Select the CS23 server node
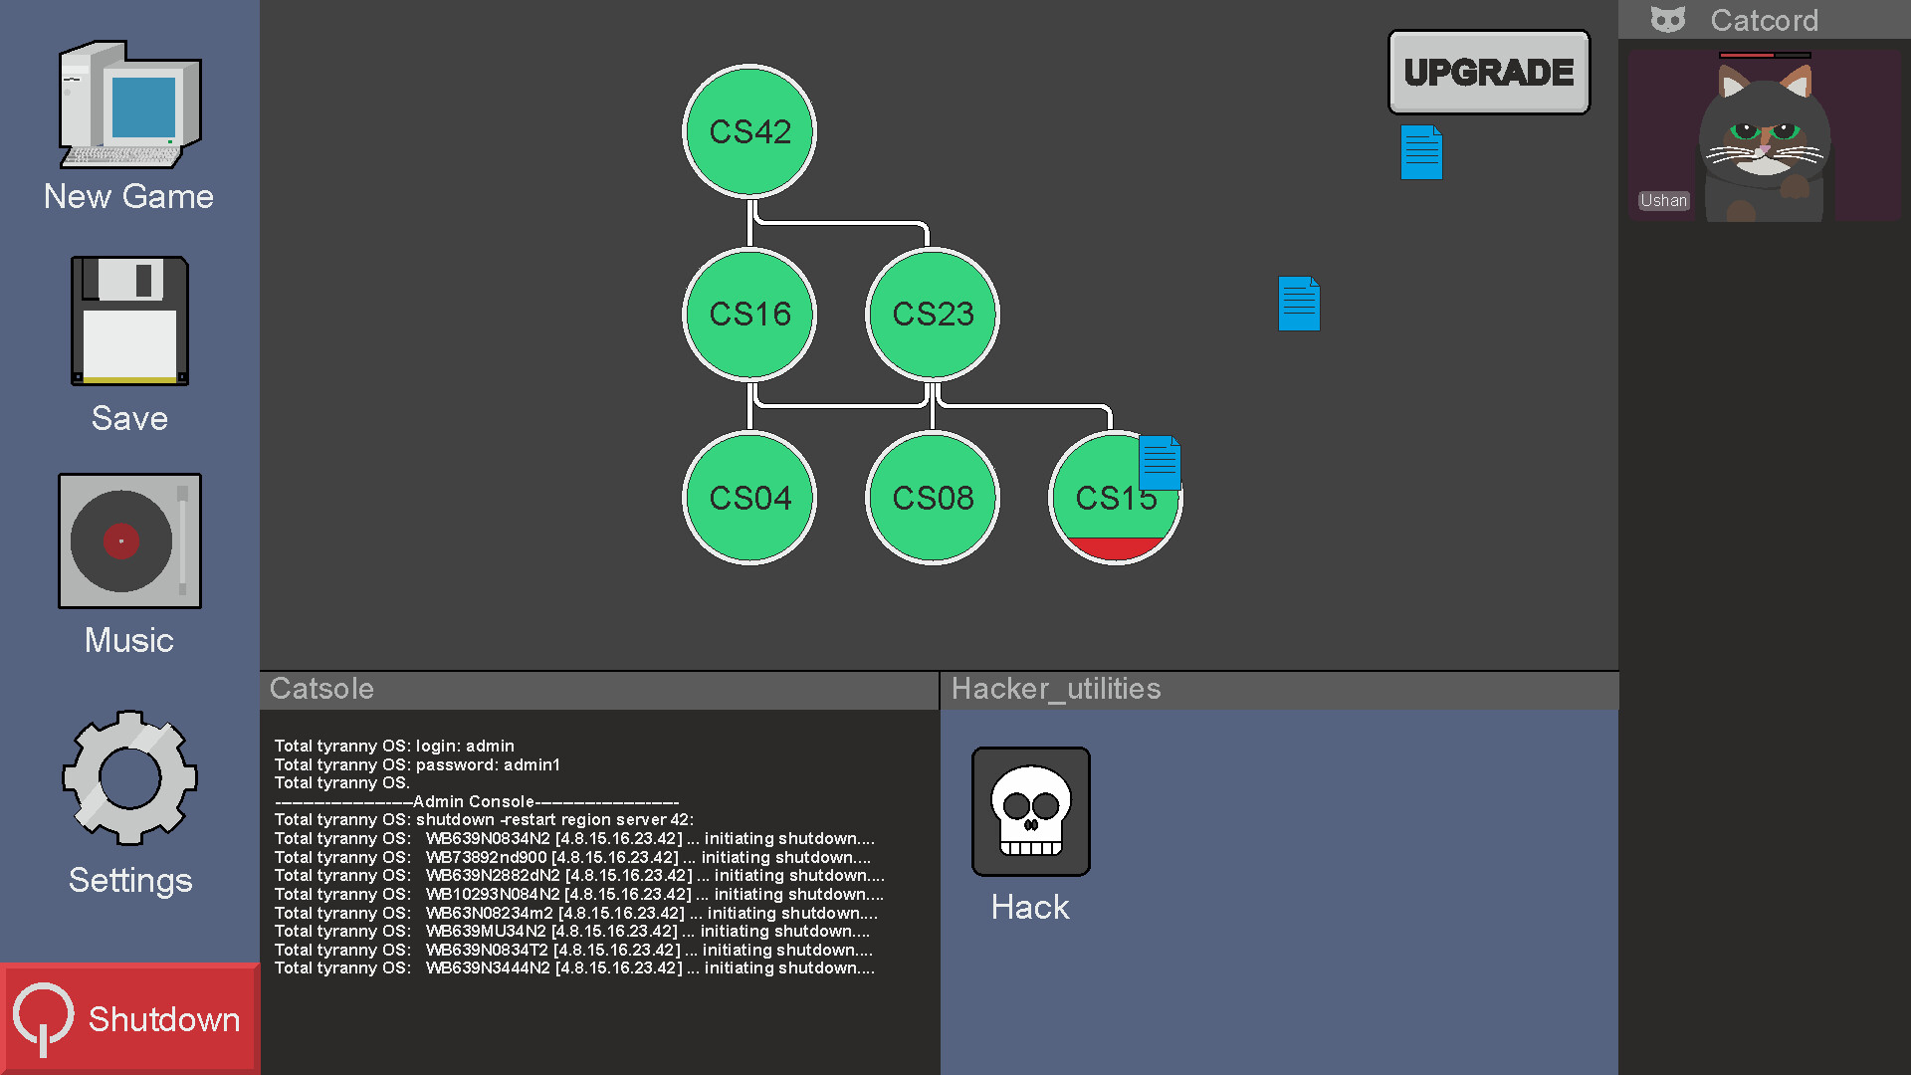1911x1075 pixels. pyautogui.click(x=932, y=315)
